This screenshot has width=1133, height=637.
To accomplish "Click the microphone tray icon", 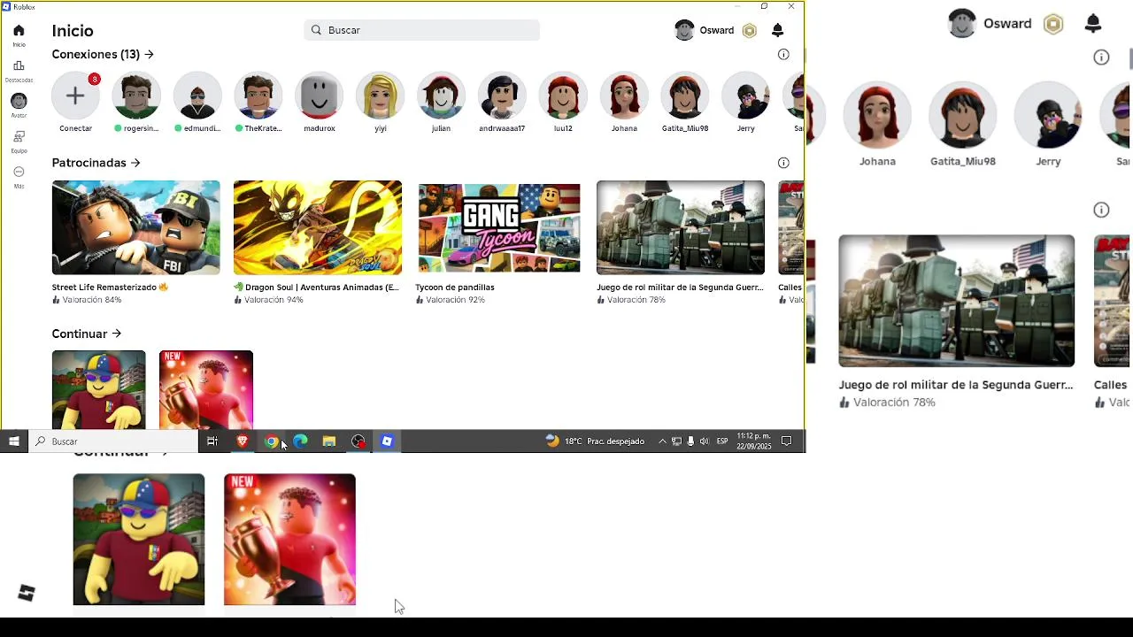I will 690,441.
